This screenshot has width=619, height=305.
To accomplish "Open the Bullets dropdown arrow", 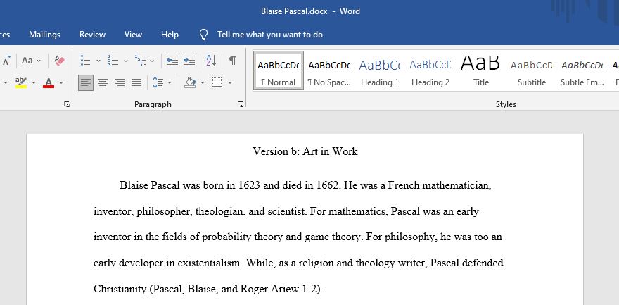I will point(98,61).
